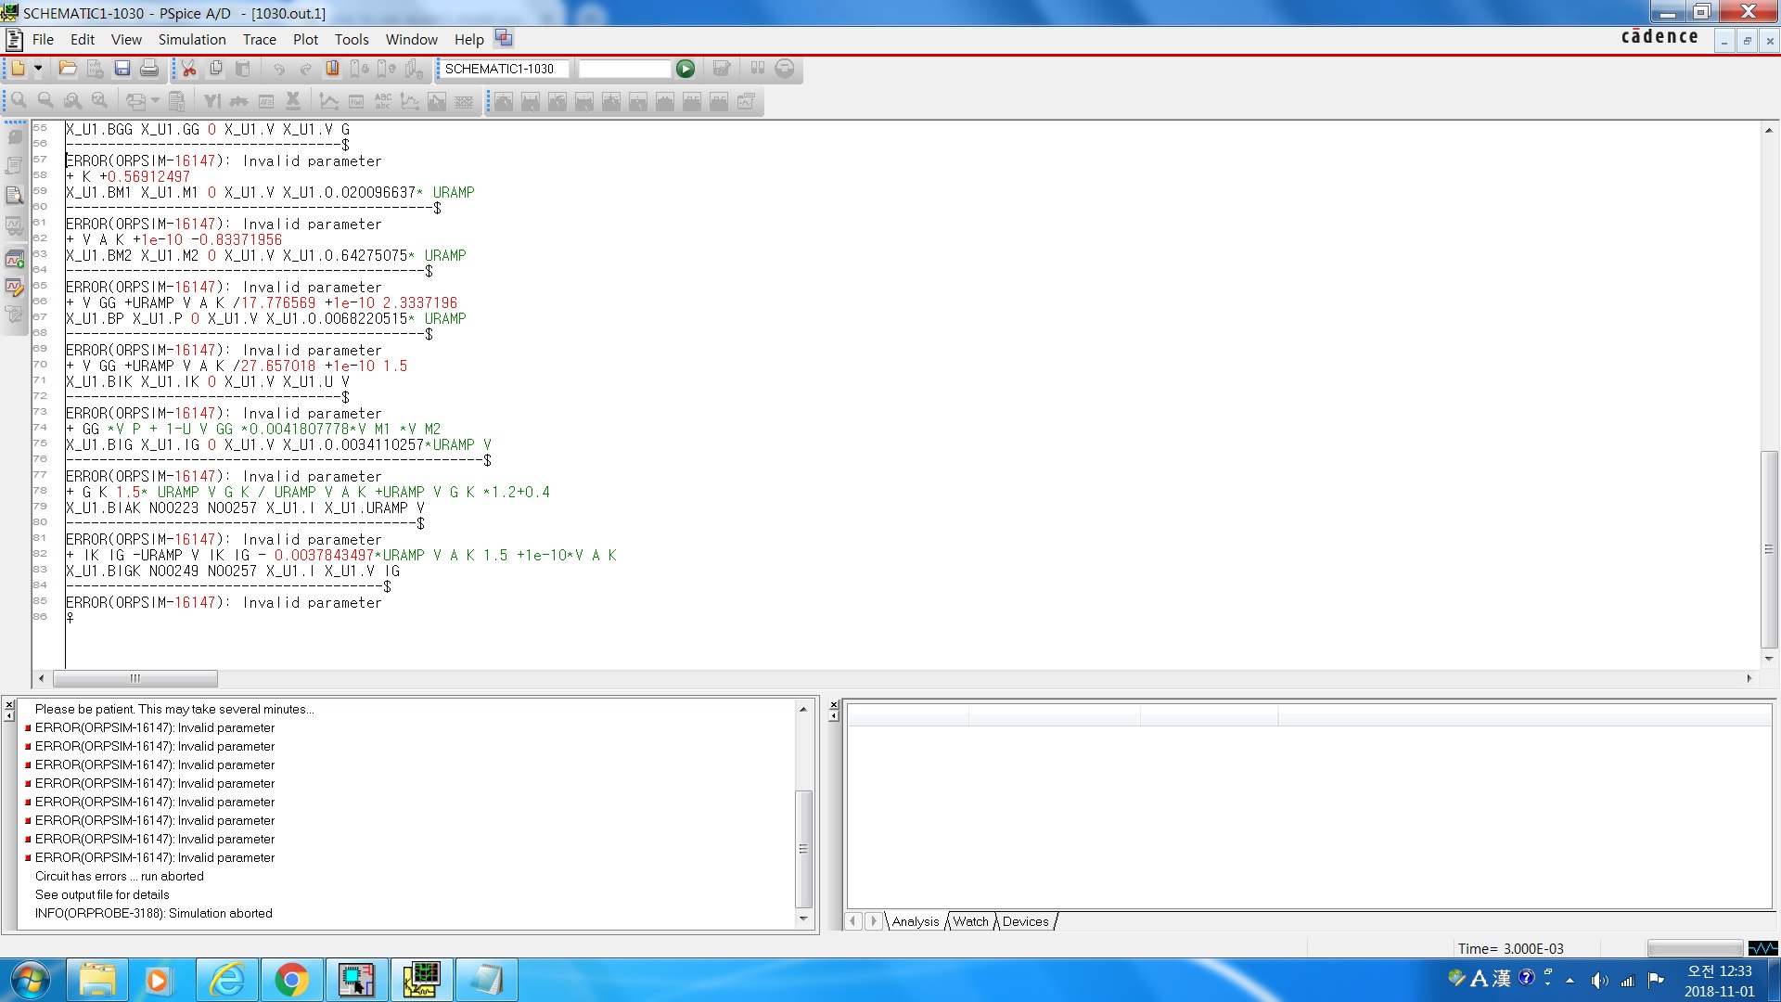This screenshot has height=1002, width=1781.
Task: Click the Zoom Area icon
Action: (72, 101)
